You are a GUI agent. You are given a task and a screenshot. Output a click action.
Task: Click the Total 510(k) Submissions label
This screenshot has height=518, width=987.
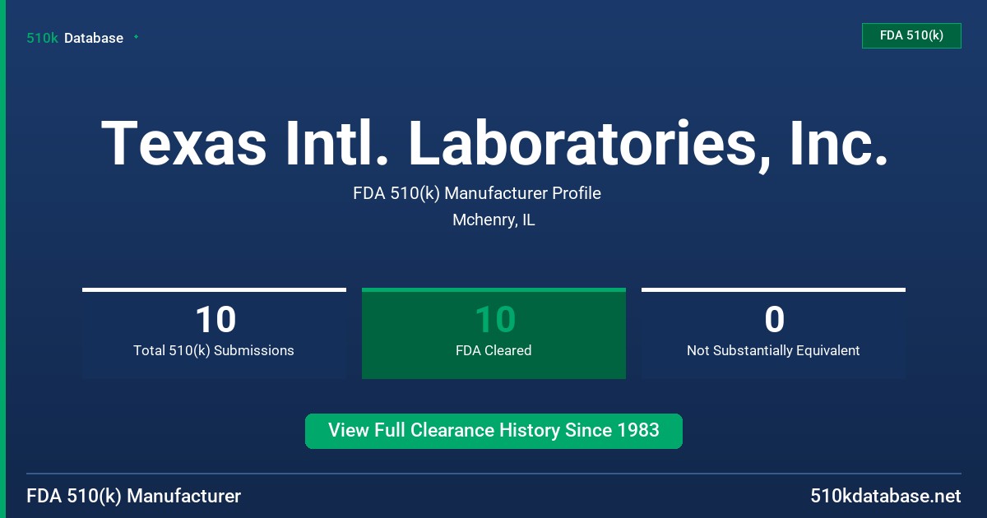(214, 350)
